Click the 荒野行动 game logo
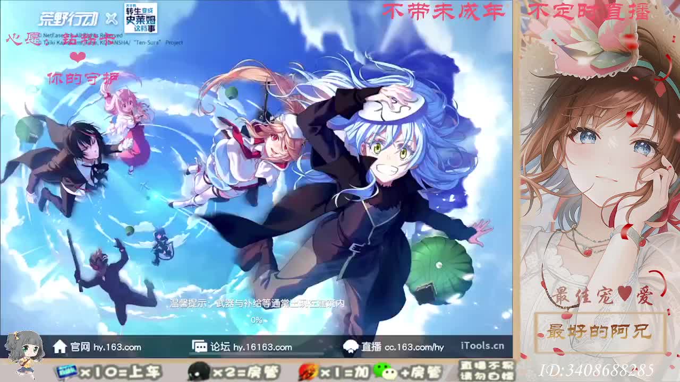This screenshot has height=382, width=680. (68, 19)
